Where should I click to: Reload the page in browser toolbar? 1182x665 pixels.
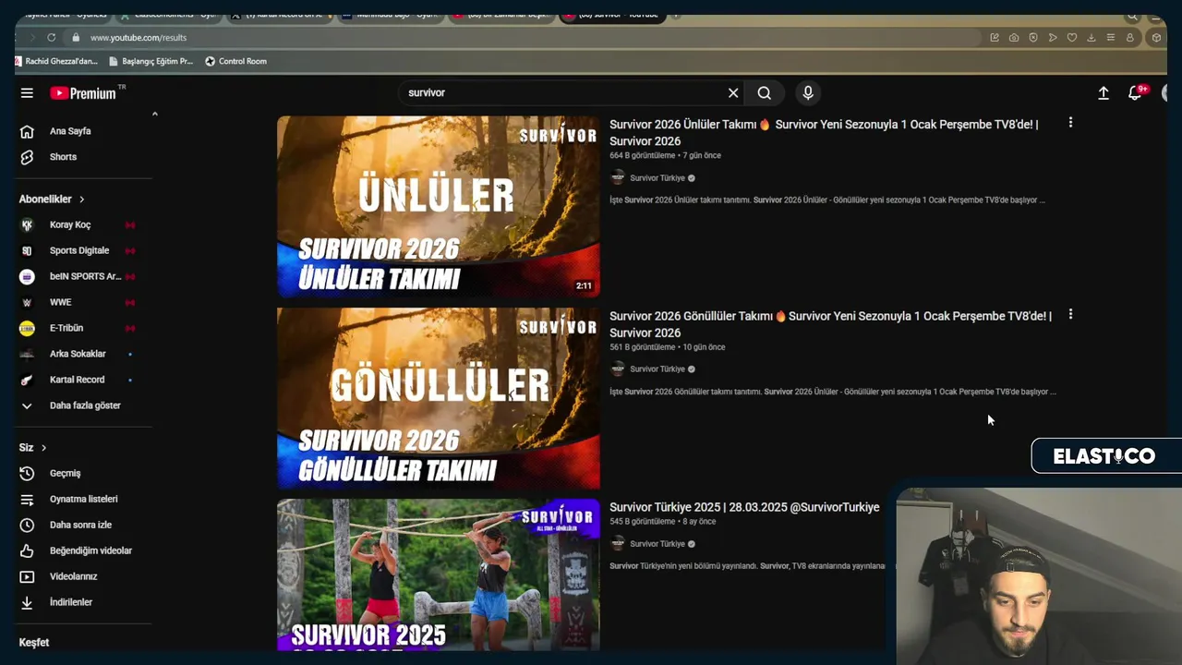[x=51, y=38]
